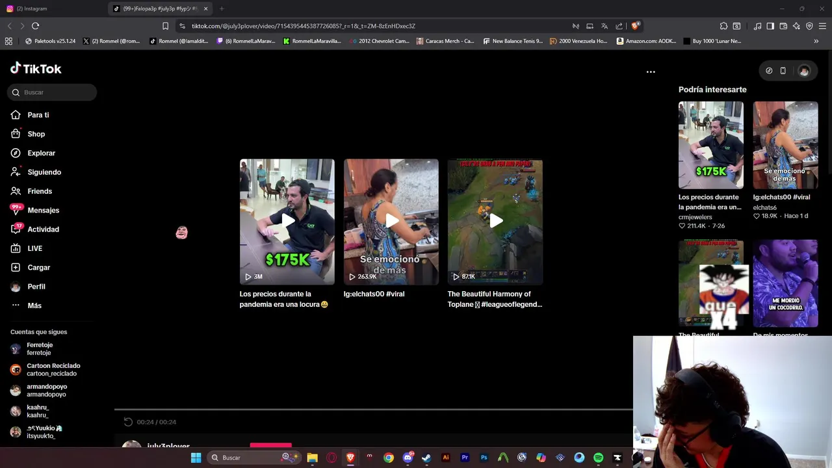This screenshot has height=468, width=832.
Task: Open Amazon.com AODK bookmark
Action: click(x=647, y=41)
